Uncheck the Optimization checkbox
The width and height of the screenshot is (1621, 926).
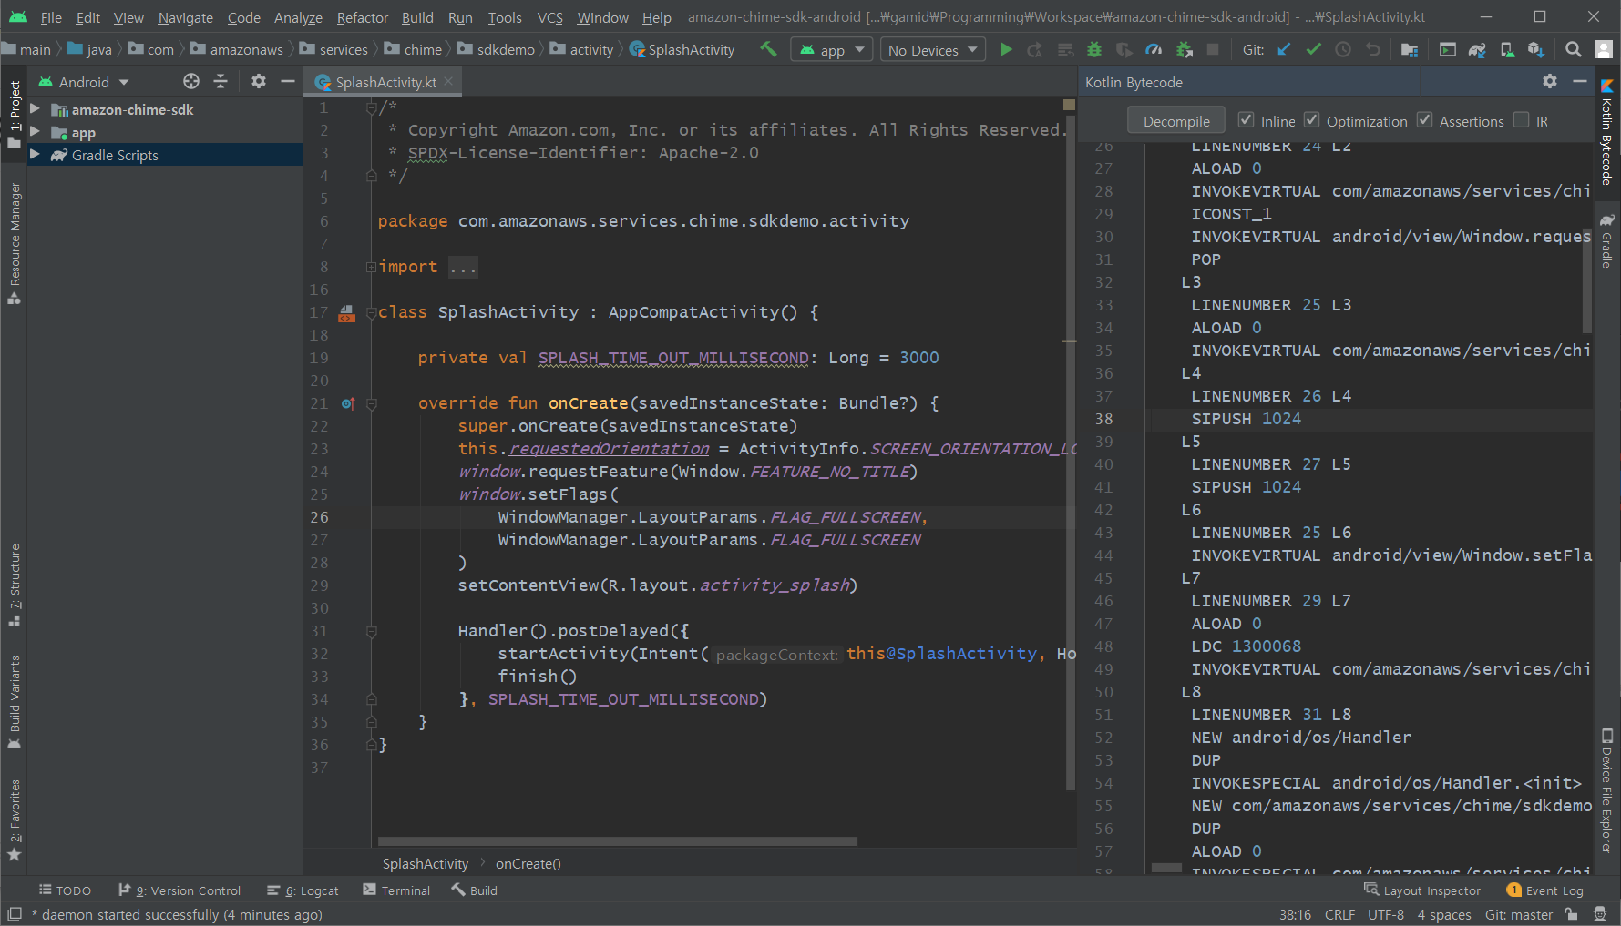coord(1312,119)
